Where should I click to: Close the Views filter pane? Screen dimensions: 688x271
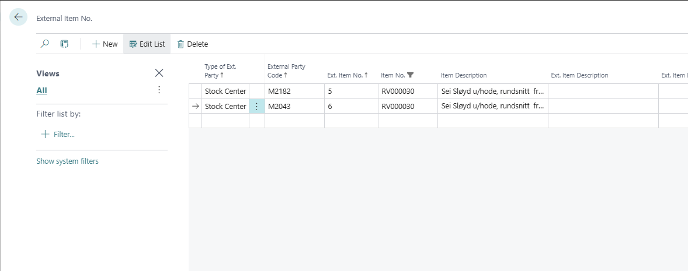[x=159, y=73]
